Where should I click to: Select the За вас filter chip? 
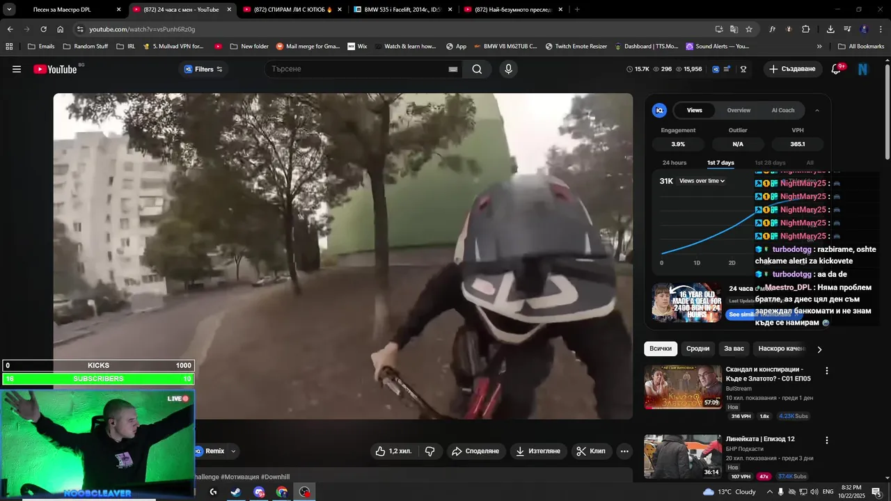tap(734, 349)
